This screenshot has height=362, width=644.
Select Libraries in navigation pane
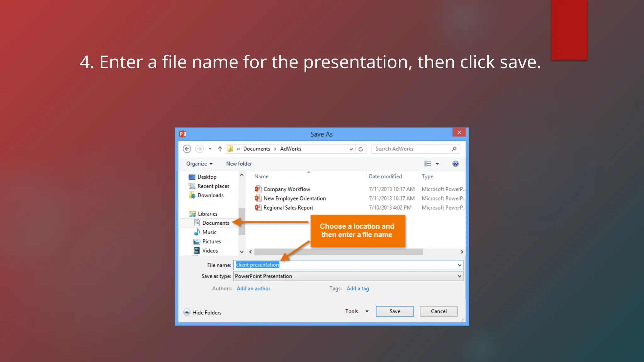tap(208, 214)
